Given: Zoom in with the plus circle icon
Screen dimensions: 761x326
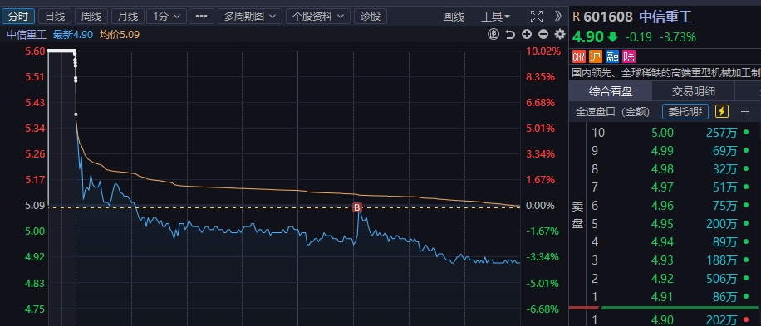Looking at the screenshot, I should 527,34.
